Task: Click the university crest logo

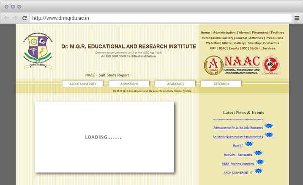Action: coord(38,52)
